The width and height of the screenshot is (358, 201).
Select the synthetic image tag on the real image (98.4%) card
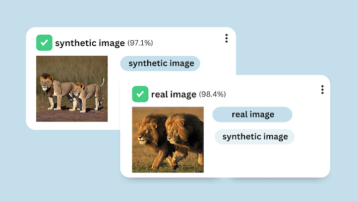(x=255, y=137)
